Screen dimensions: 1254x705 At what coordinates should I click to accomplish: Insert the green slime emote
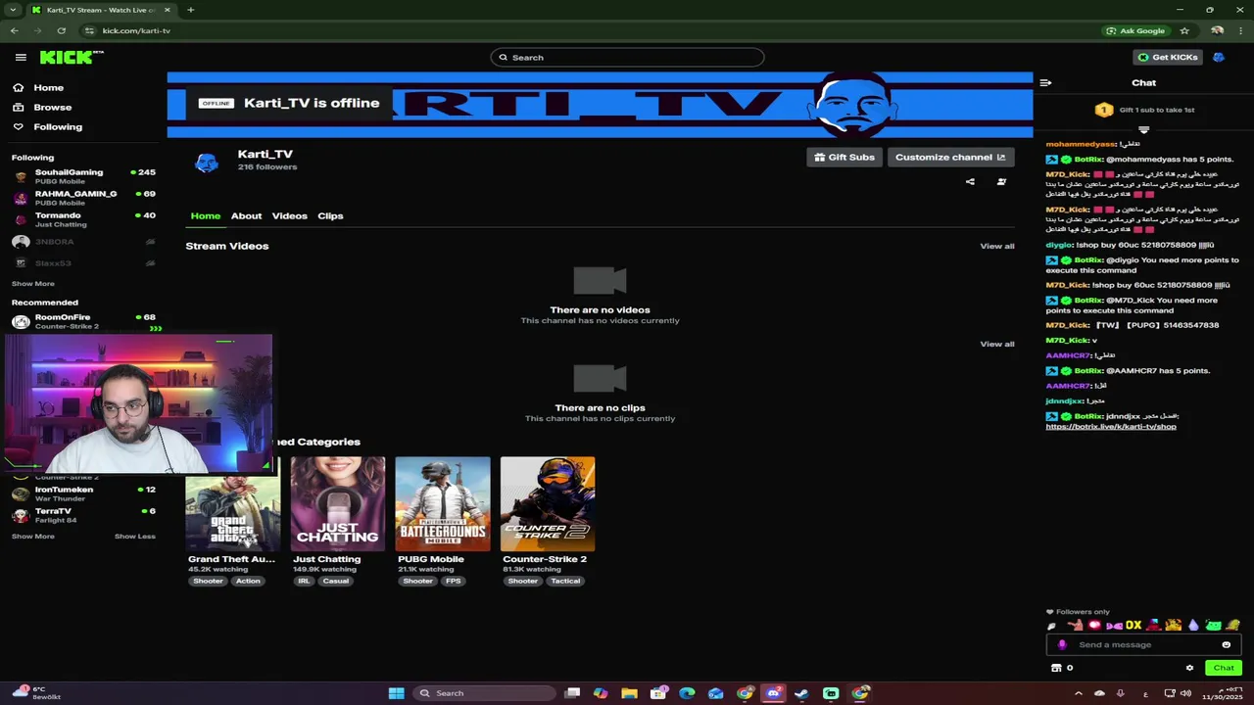pos(1214,626)
